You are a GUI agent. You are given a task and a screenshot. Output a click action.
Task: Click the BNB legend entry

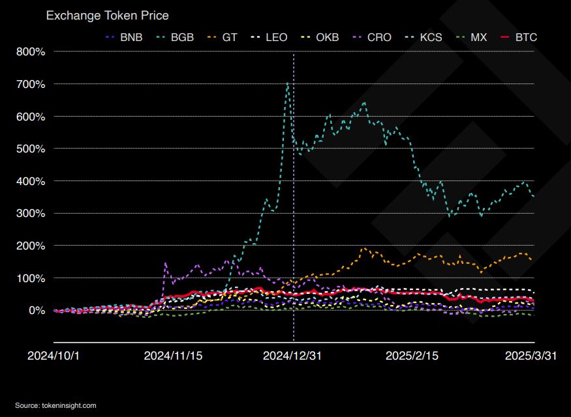point(124,37)
